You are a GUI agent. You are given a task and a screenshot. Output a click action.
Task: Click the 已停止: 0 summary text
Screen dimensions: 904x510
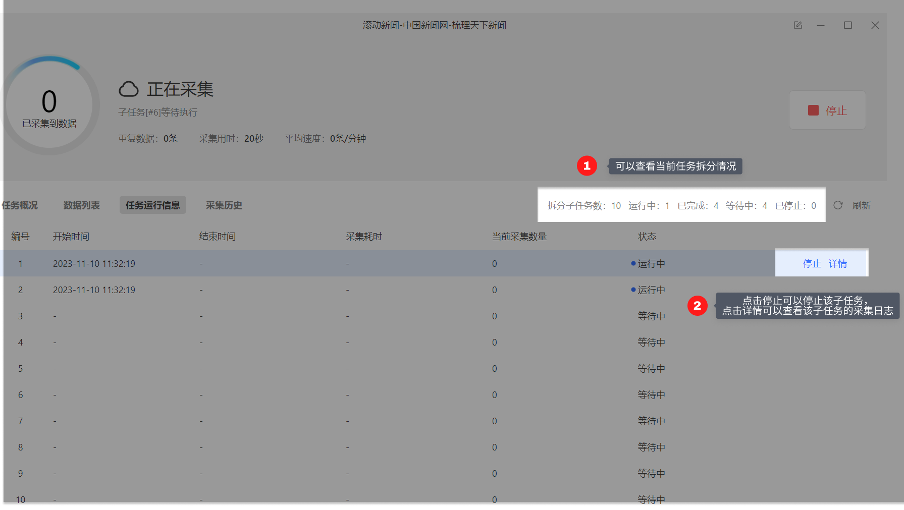795,206
